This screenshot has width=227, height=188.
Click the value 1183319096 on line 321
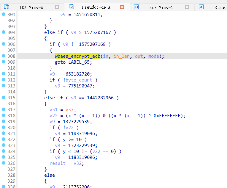point(82,134)
